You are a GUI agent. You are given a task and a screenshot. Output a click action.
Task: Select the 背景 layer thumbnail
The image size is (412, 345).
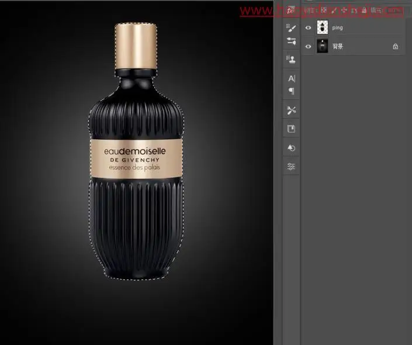click(x=323, y=46)
